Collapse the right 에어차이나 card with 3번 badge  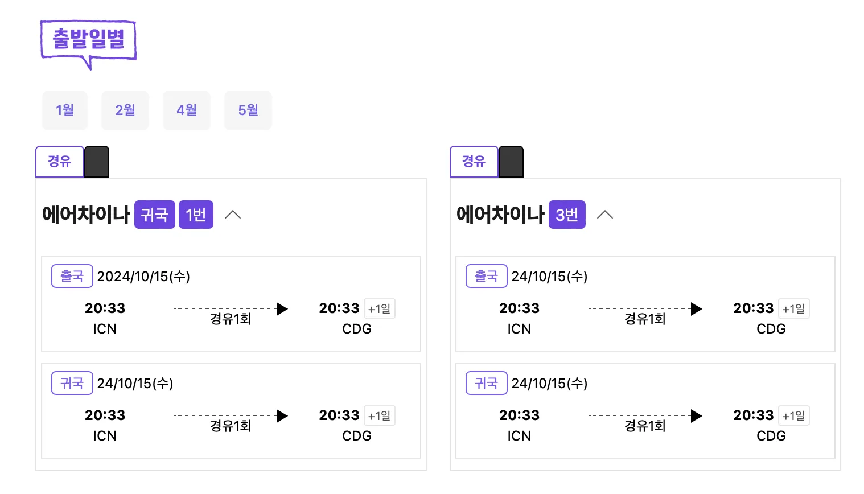tap(604, 215)
